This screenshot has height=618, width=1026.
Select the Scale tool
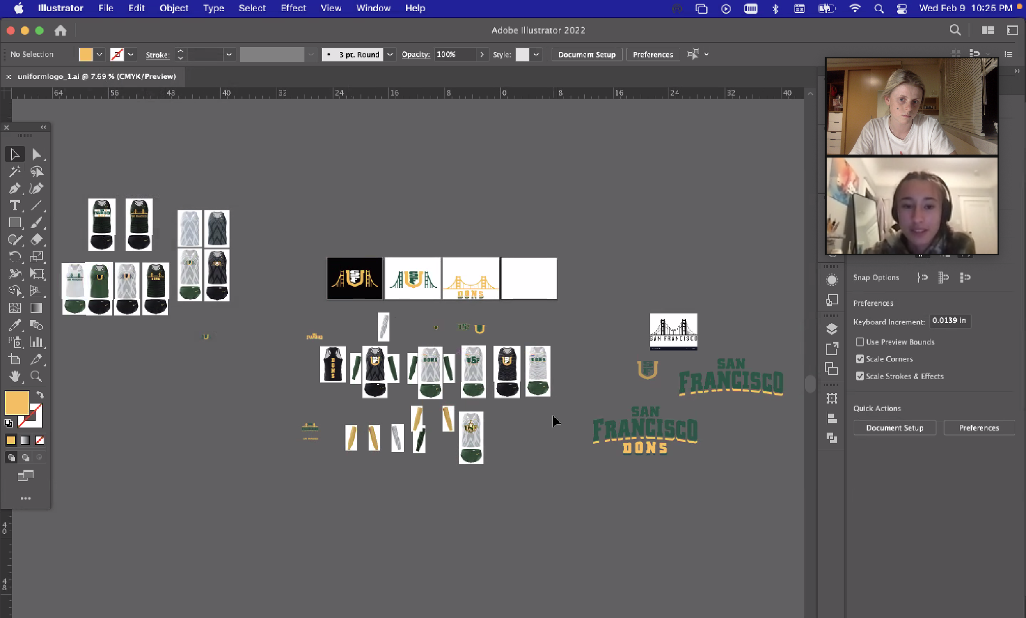[x=37, y=257]
